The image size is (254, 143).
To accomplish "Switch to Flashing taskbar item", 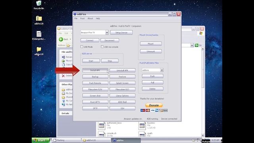I will pyautogui.click(x=66, y=140).
